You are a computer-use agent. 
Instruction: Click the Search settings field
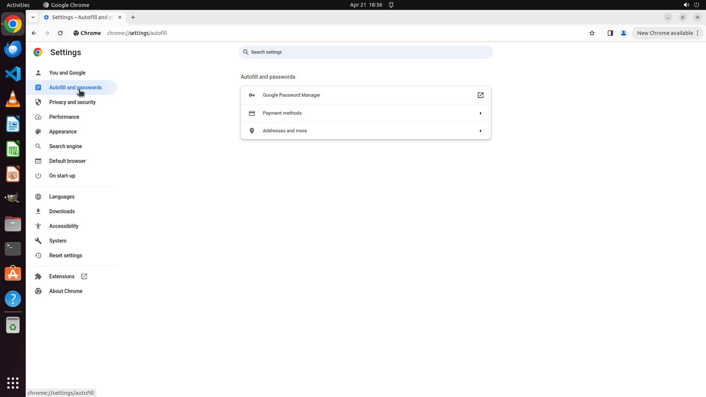click(366, 52)
